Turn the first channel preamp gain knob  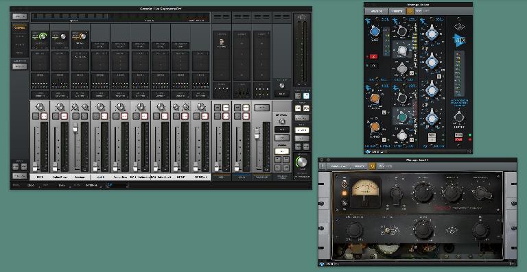pos(43,36)
